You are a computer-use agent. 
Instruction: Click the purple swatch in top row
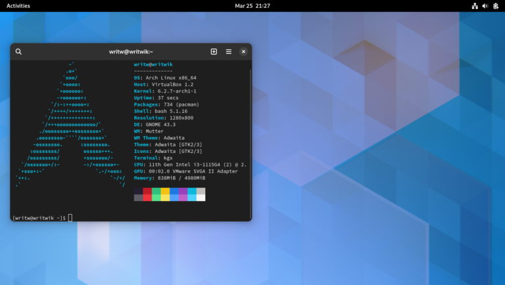pyautogui.click(x=183, y=191)
